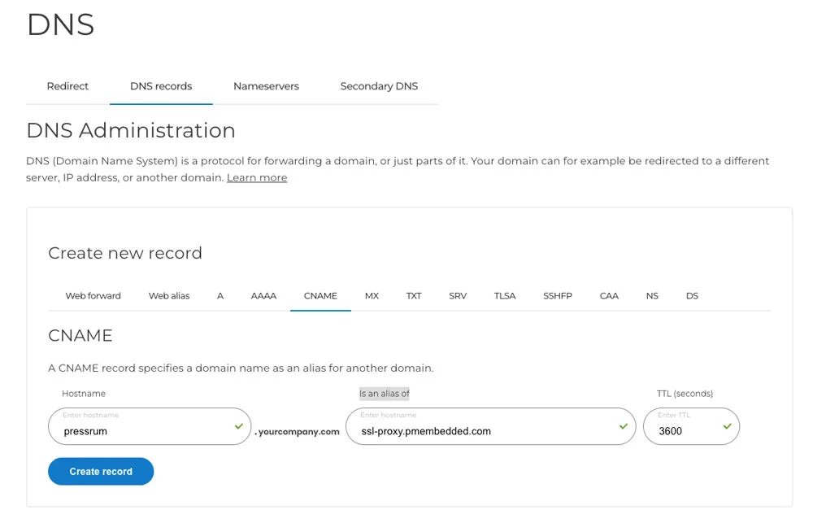Viewport: 813px width, 523px height.
Task: Choose the NS record type
Action: click(x=652, y=296)
